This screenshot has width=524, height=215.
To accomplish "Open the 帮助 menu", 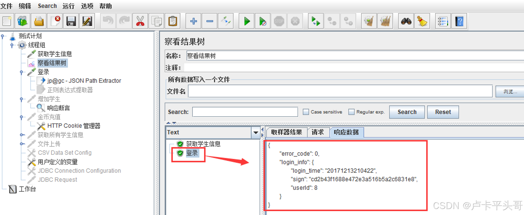I will point(105,6).
